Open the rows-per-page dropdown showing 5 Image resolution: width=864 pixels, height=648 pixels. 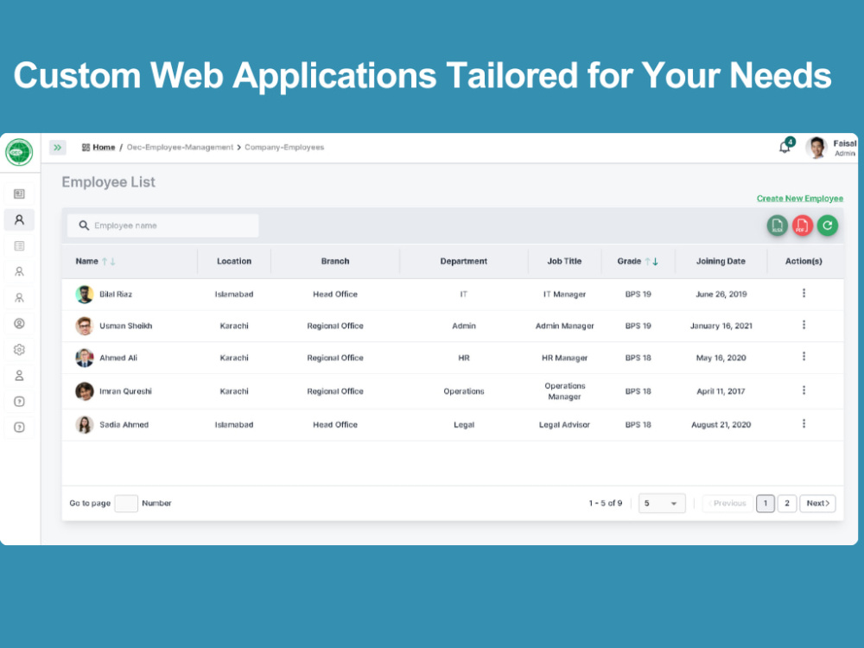pyautogui.click(x=662, y=503)
